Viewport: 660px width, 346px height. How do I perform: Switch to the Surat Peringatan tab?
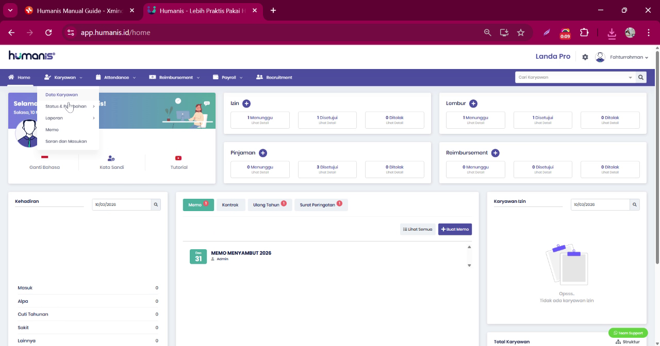coord(321,205)
